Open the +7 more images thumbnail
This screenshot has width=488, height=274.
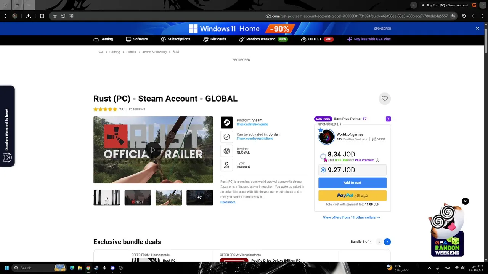200,198
